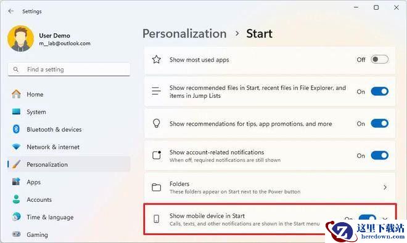Enable Show most used apps toggle
This screenshot has width=407, height=243.
tap(379, 60)
